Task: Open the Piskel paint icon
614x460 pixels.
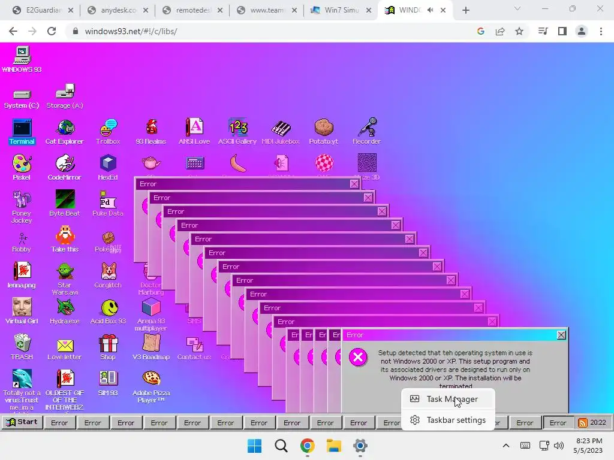Action: 22,168
